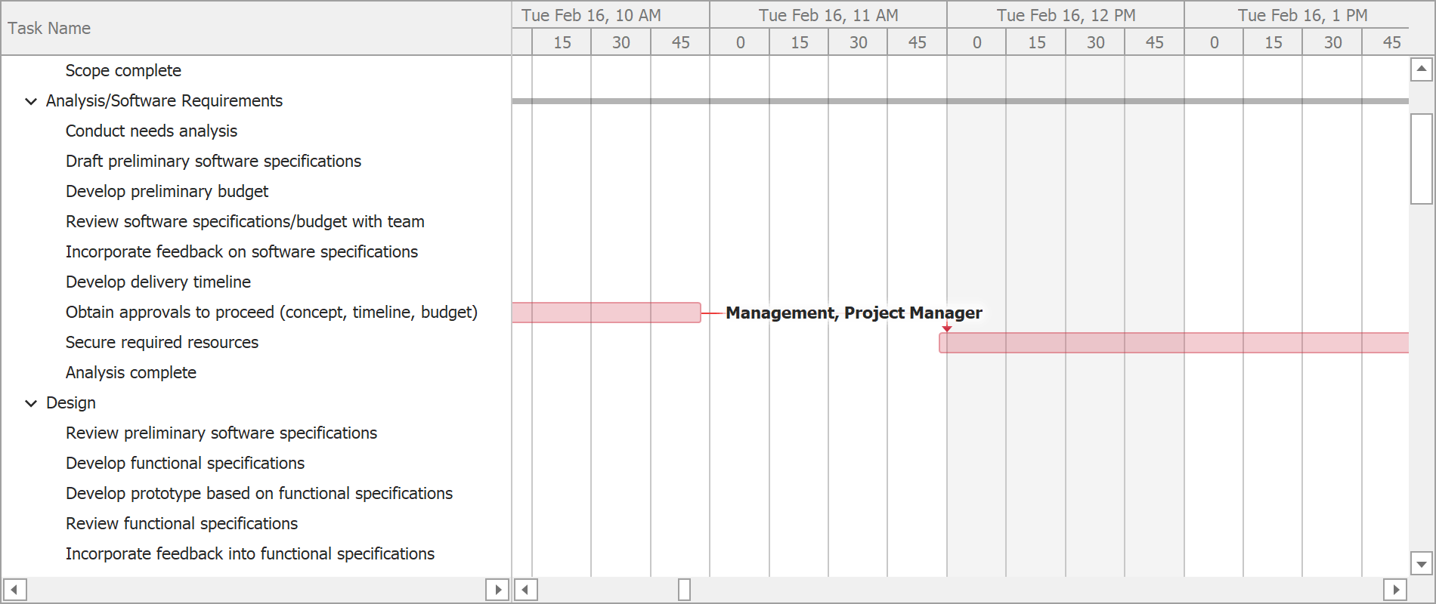This screenshot has width=1436, height=604.
Task: Click vertical scrollbar up arrow
Action: coord(1422,69)
